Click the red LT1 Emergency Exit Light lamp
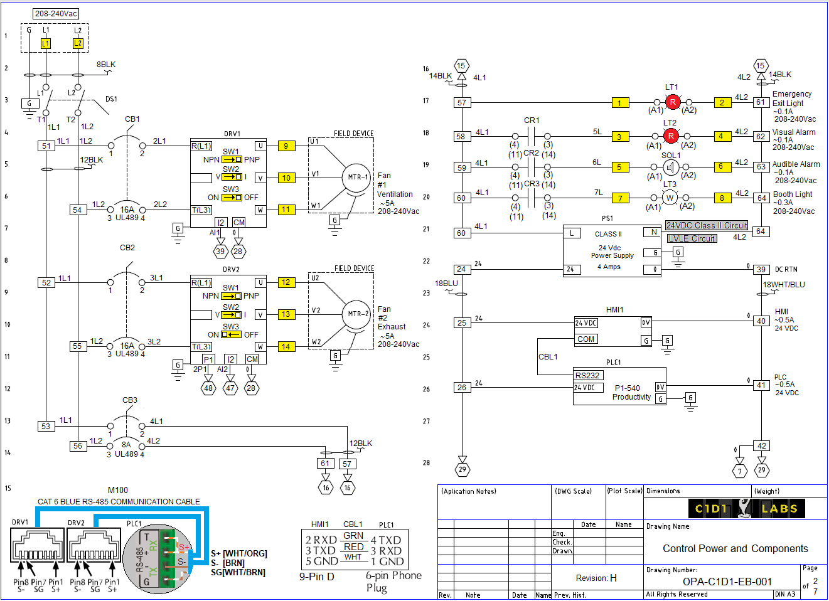Viewport: 829px width, 601px height. tap(672, 102)
